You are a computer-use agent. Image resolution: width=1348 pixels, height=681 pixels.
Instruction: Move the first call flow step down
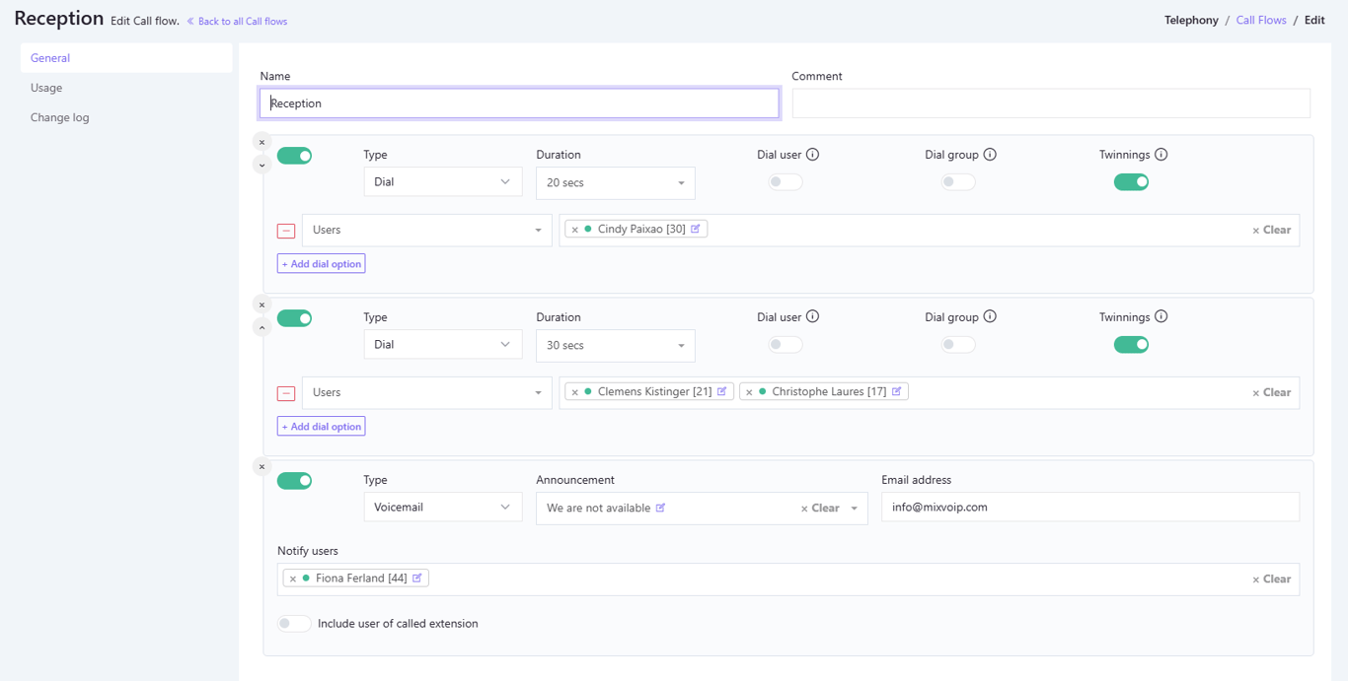point(262,166)
